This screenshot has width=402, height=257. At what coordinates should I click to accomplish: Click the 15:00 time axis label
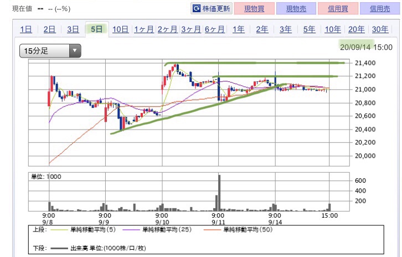(x=329, y=215)
